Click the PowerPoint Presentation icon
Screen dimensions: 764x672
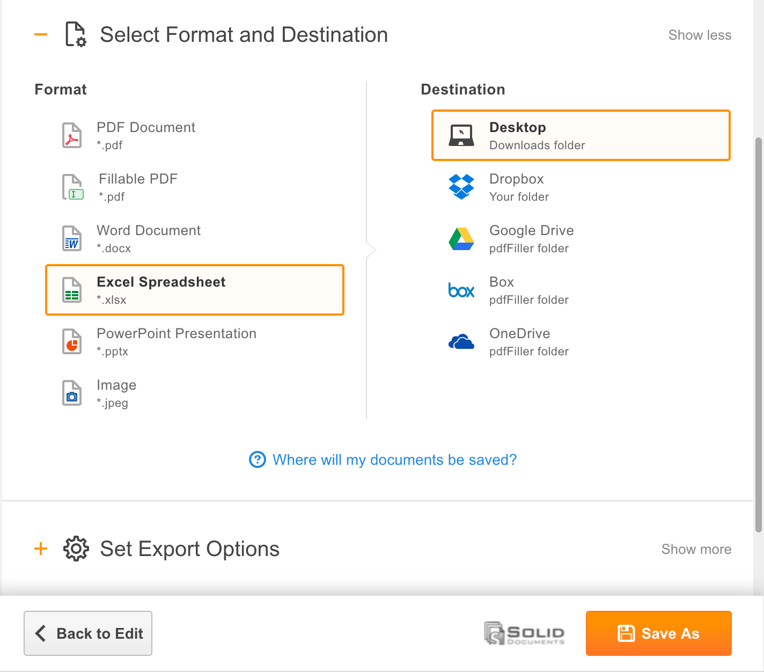click(72, 341)
